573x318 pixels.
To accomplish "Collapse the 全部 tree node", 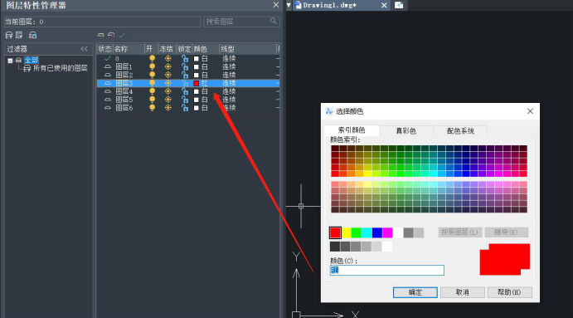I will (10, 61).
